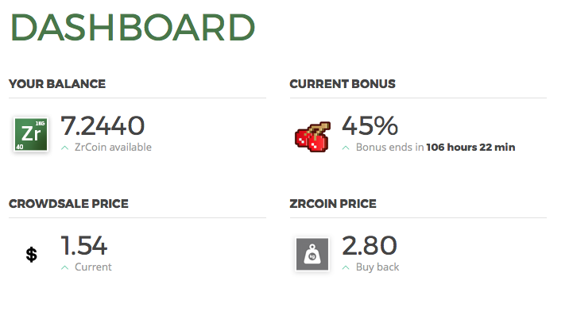Click the caret beside ZrCoin available

[x=64, y=148]
